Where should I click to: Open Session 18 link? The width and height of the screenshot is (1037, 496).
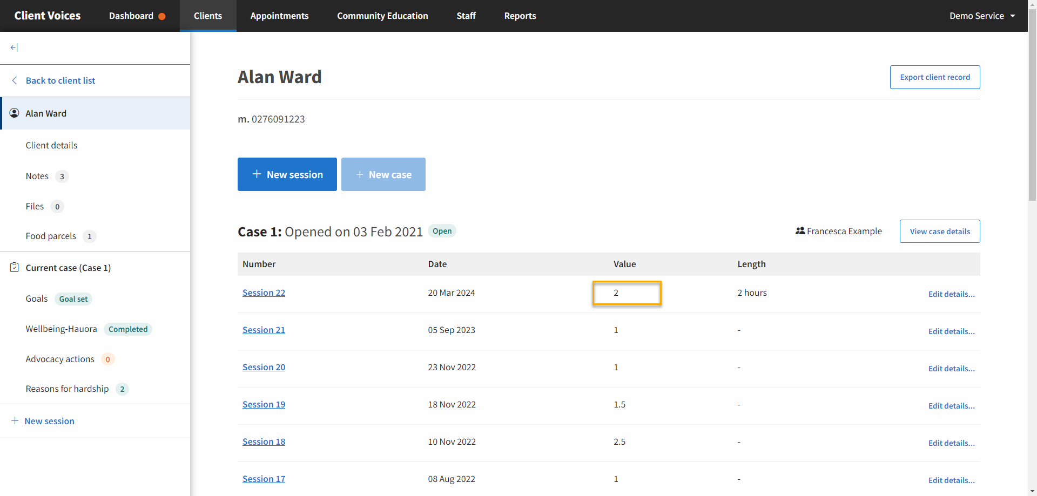(264, 441)
